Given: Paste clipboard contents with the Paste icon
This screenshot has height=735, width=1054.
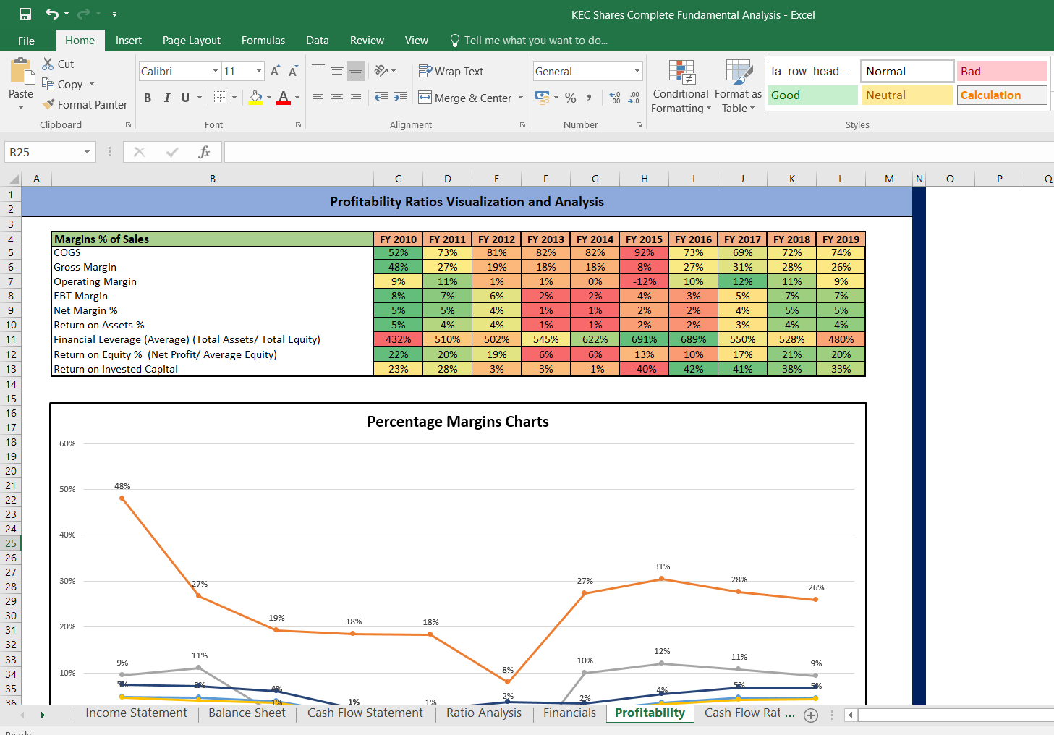Looking at the screenshot, I should [x=21, y=72].
